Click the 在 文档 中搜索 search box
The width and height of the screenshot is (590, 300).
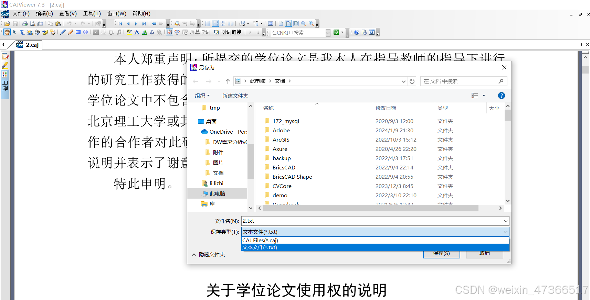click(463, 81)
